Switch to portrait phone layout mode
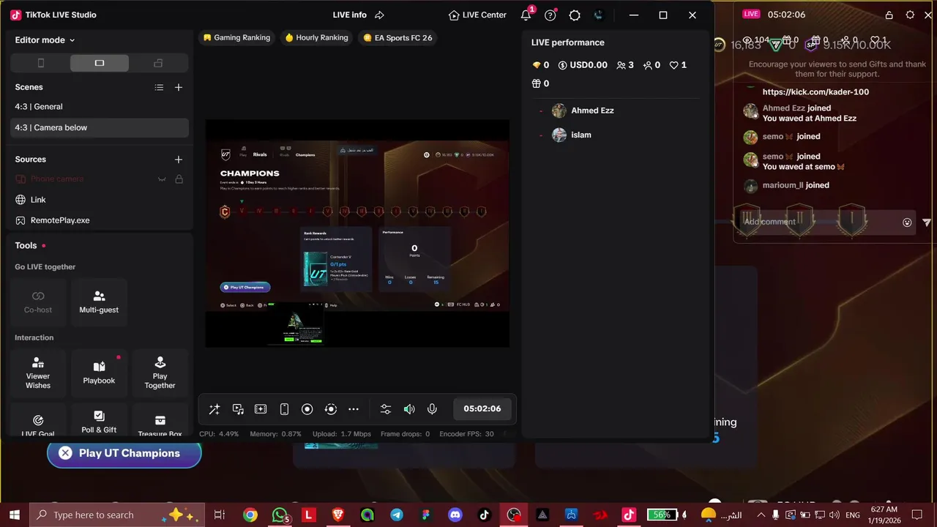The width and height of the screenshot is (937, 527). (x=41, y=63)
